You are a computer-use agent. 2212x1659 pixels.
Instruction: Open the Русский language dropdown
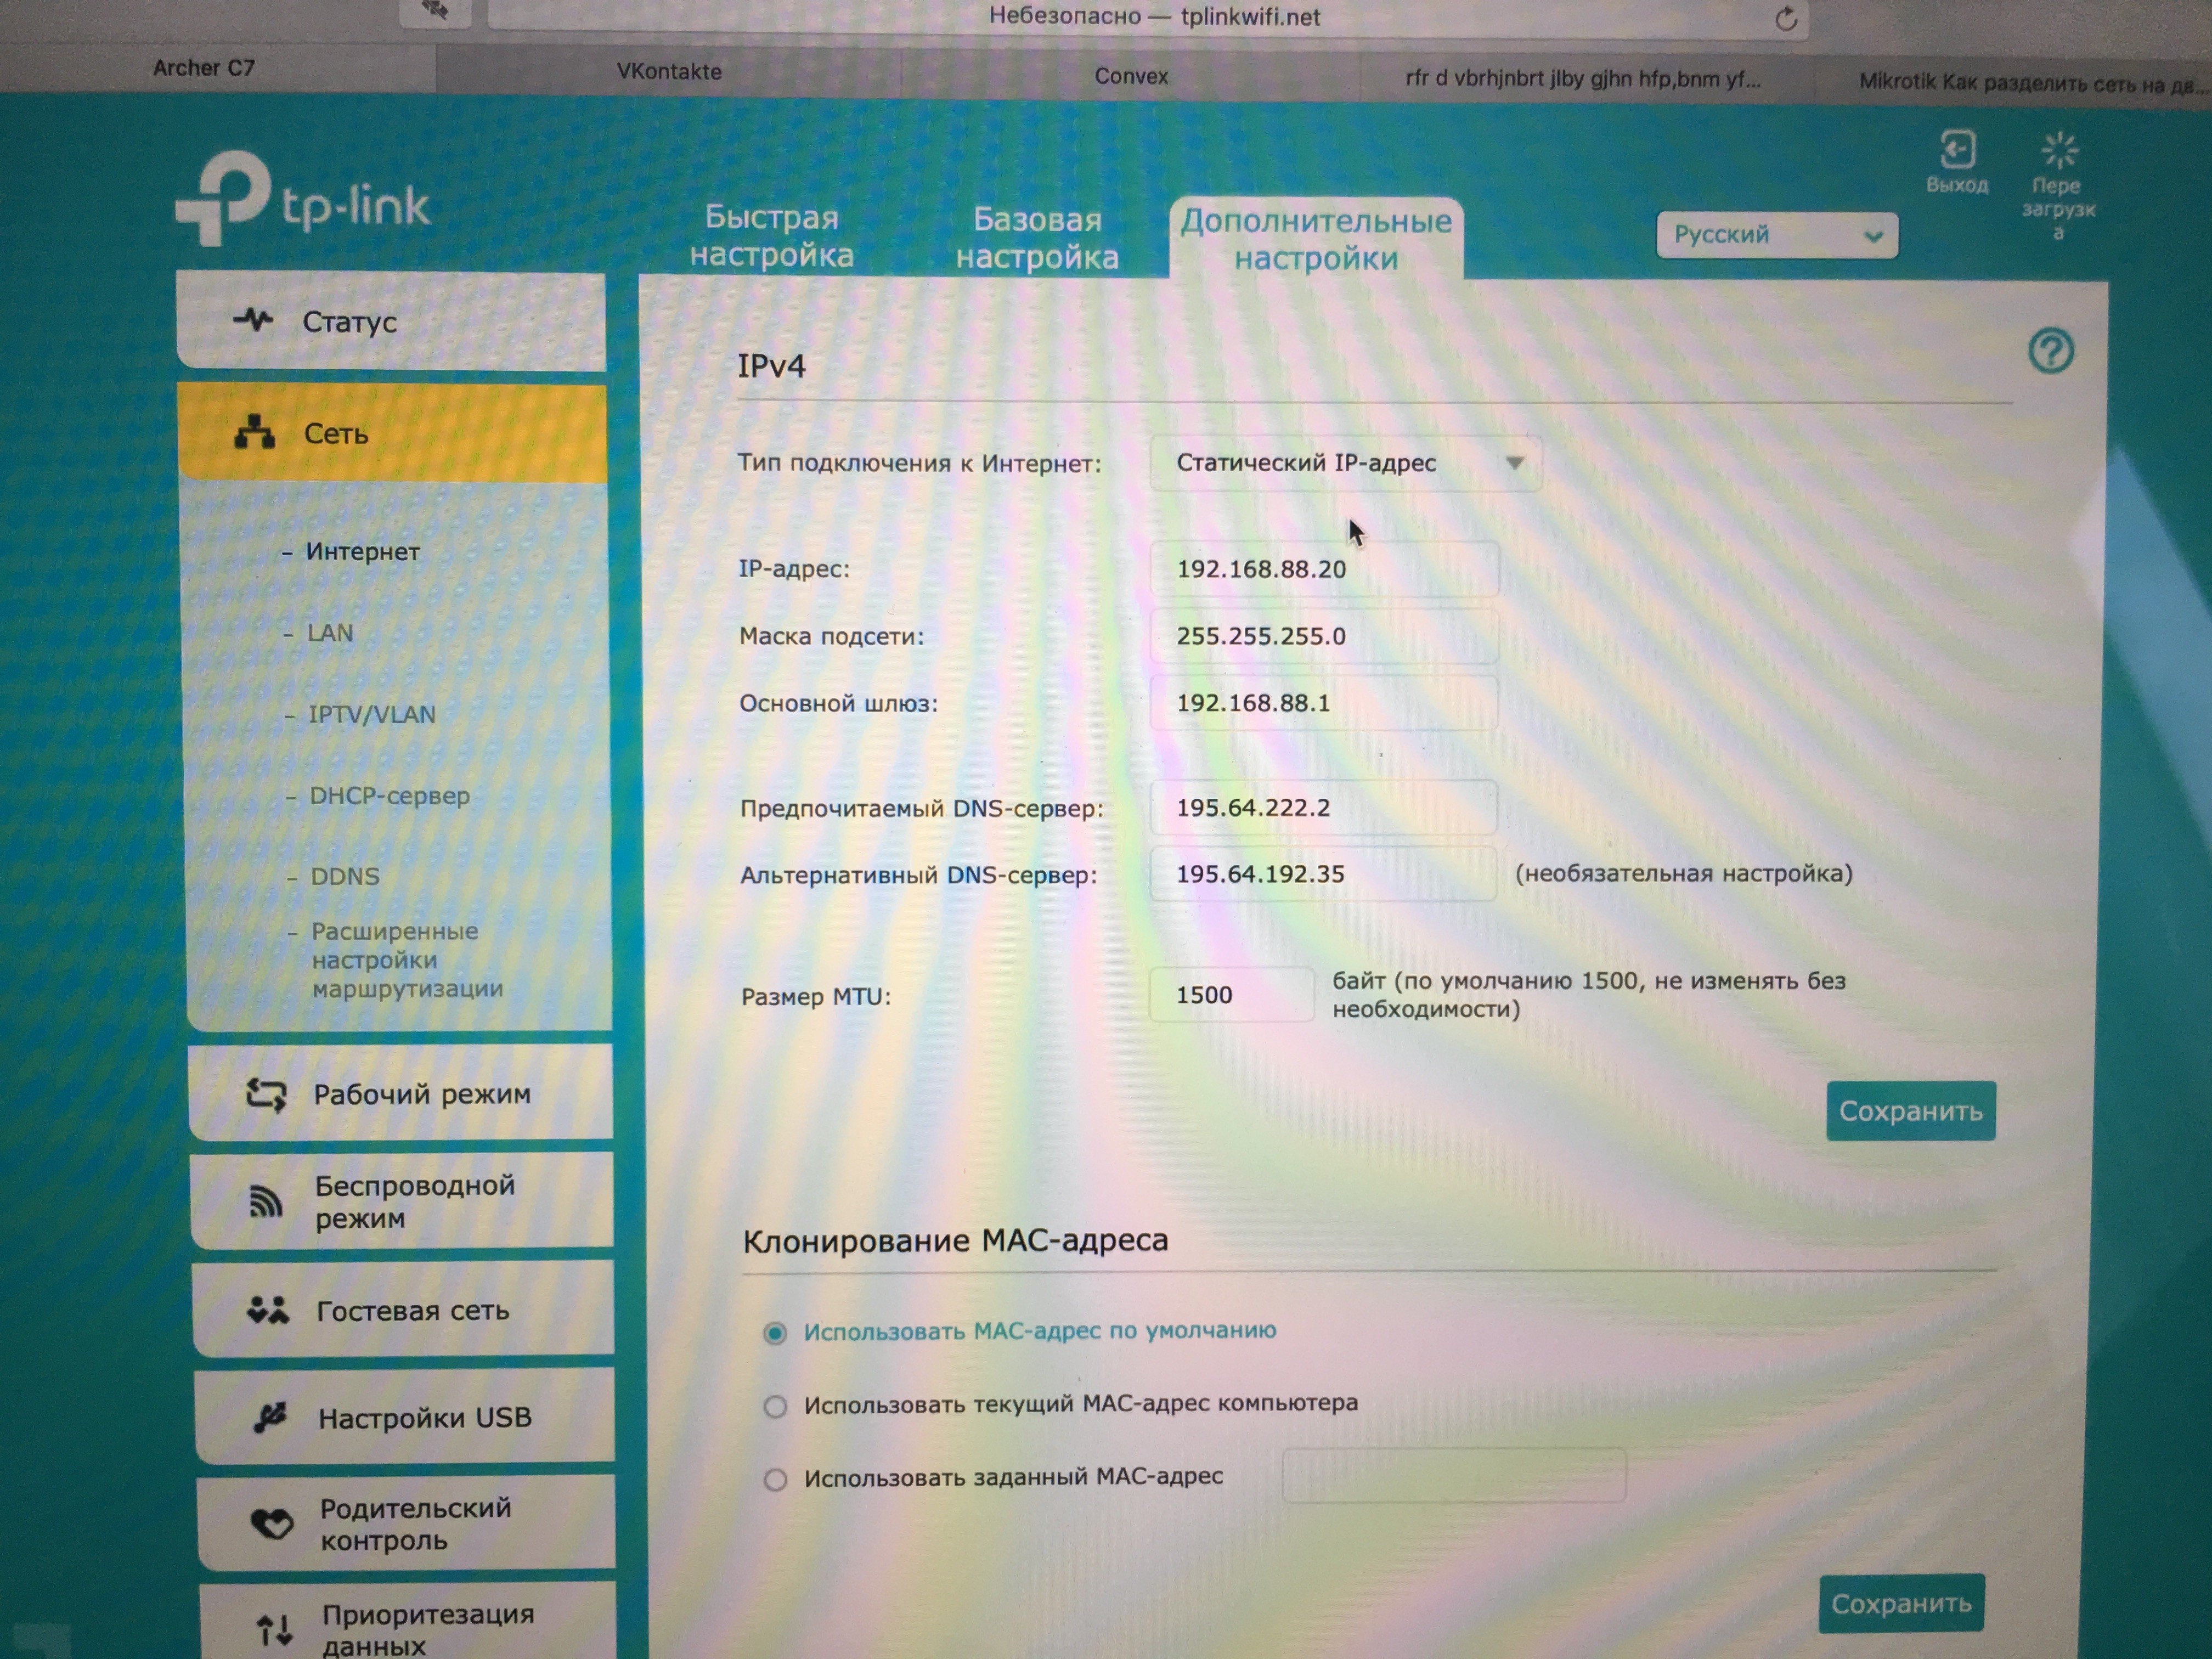pyautogui.click(x=1777, y=235)
